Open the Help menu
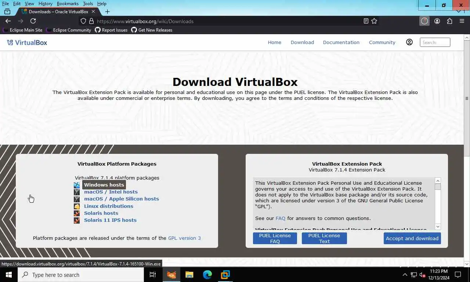 (102, 4)
